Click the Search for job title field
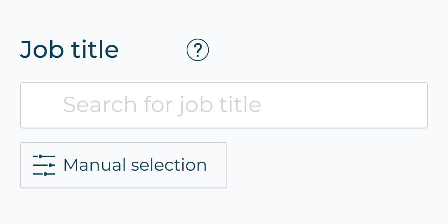The width and height of the screenshot is (448, 224). point(224,105)
